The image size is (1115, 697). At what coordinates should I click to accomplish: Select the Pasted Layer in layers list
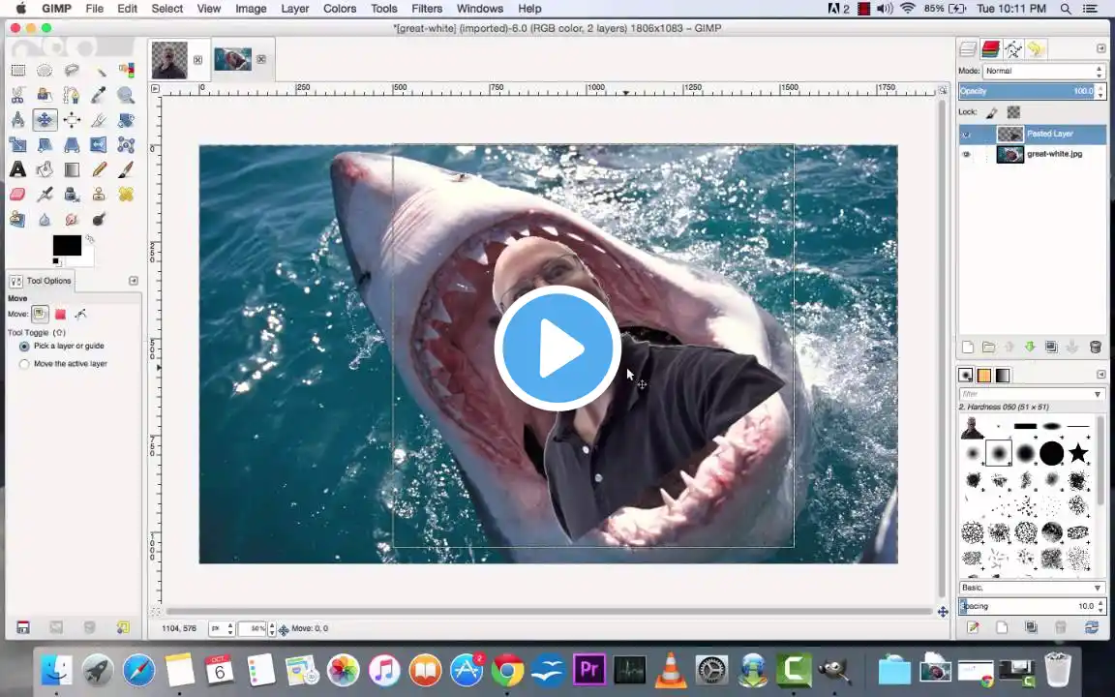[1049, 134]
